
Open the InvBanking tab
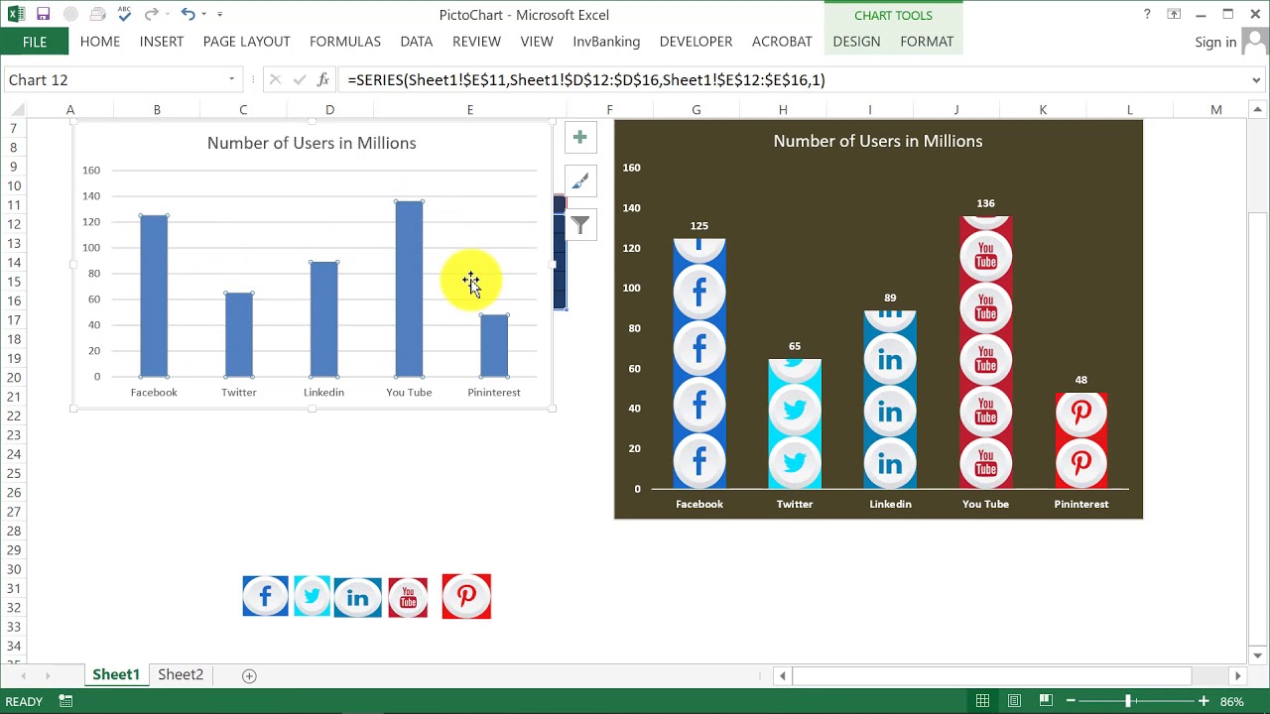(606, 42)
